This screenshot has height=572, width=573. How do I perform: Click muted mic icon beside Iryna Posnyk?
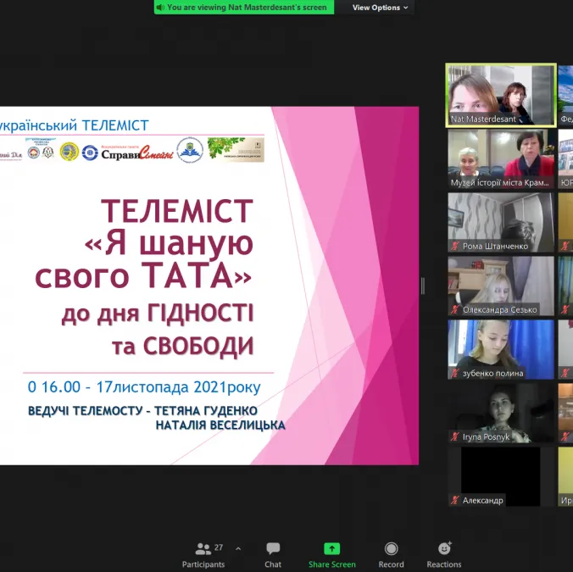(x=455, y=437)
